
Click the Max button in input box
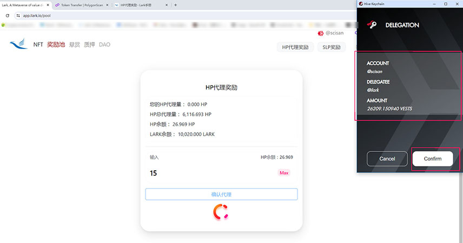[284, 173]
